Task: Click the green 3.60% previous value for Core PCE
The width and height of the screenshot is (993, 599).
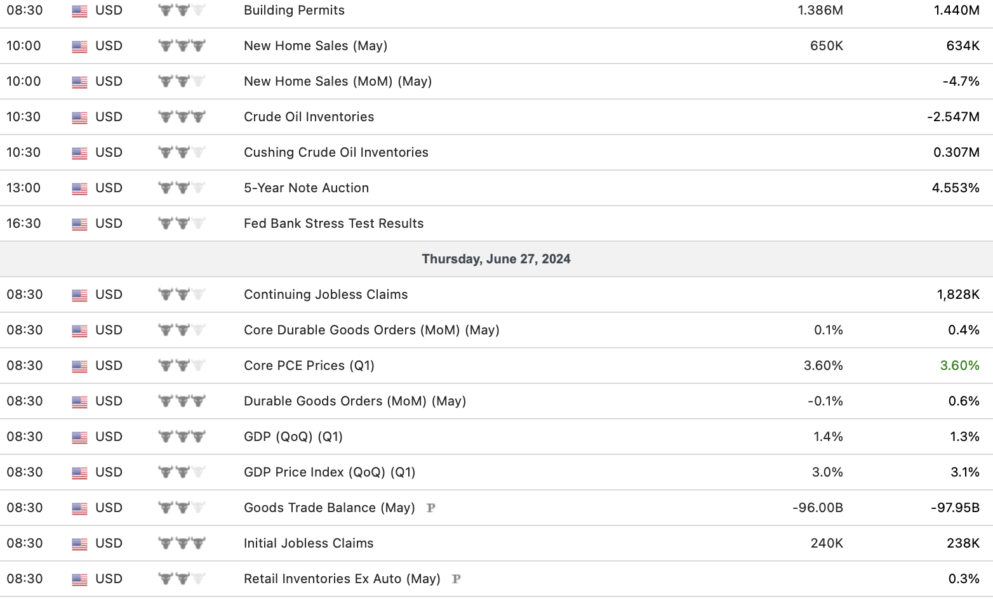Action: tap(959, 365)
